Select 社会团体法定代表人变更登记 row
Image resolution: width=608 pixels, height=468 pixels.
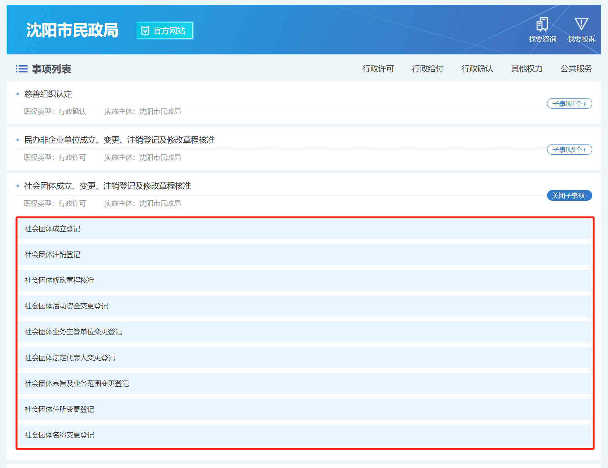pyautogui.click(x=70, y=358)
